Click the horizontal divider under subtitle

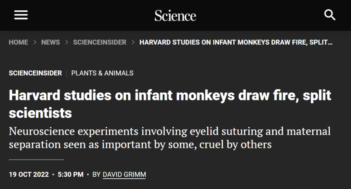point(36,159)
